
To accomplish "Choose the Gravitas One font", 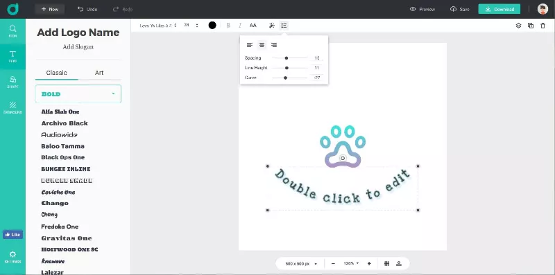I will coord(67,238).
